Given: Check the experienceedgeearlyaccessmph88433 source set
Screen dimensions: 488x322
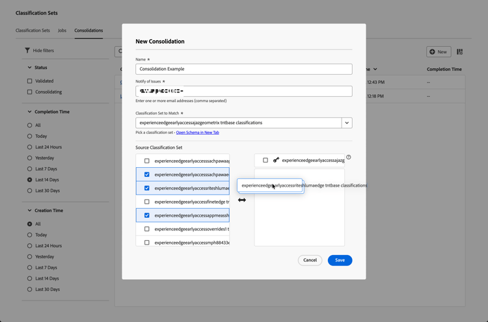Looking at the screenshot, I should click(147, 243).
